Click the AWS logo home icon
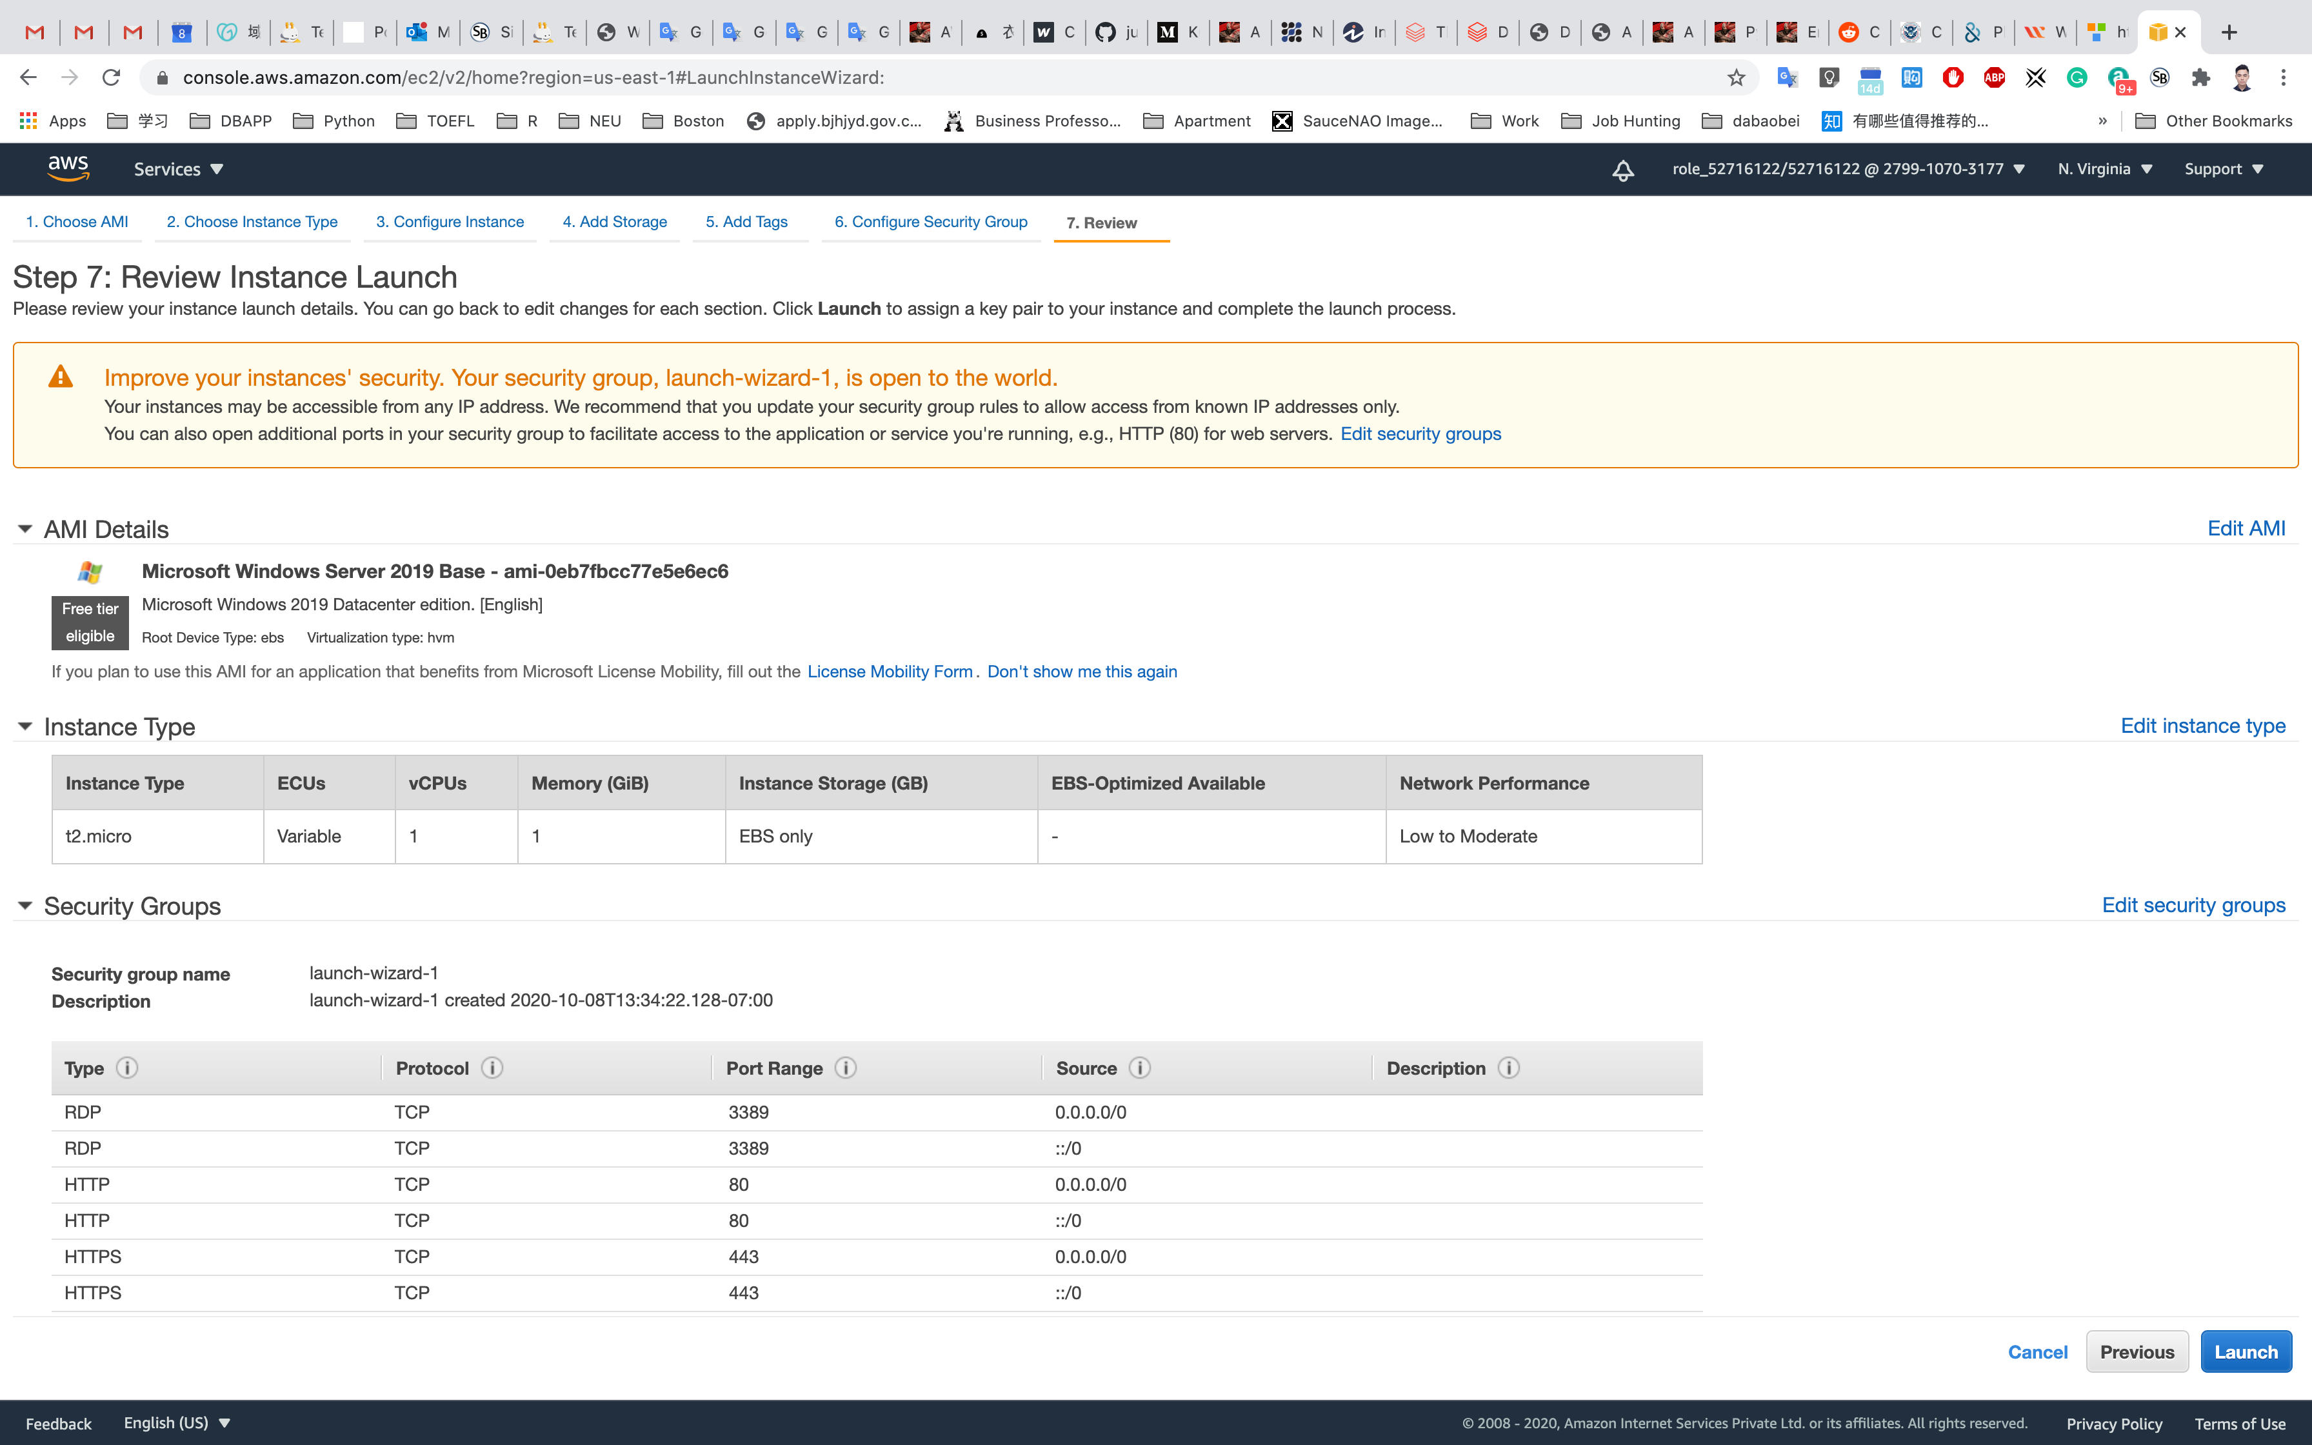This screenshot has width=2312, height=1445. pyautogui.click(x=68, y=168)
